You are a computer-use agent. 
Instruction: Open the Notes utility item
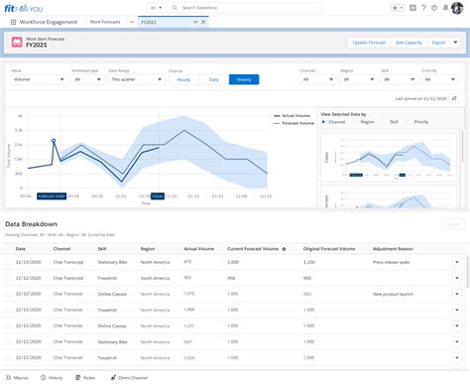pos(85,378)
